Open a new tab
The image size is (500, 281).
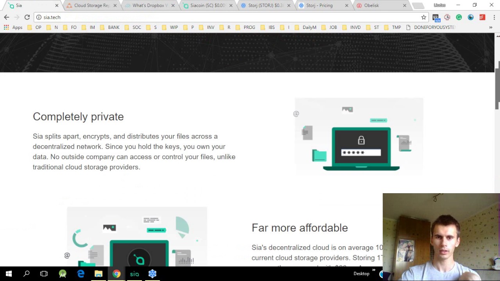[418, 5]
